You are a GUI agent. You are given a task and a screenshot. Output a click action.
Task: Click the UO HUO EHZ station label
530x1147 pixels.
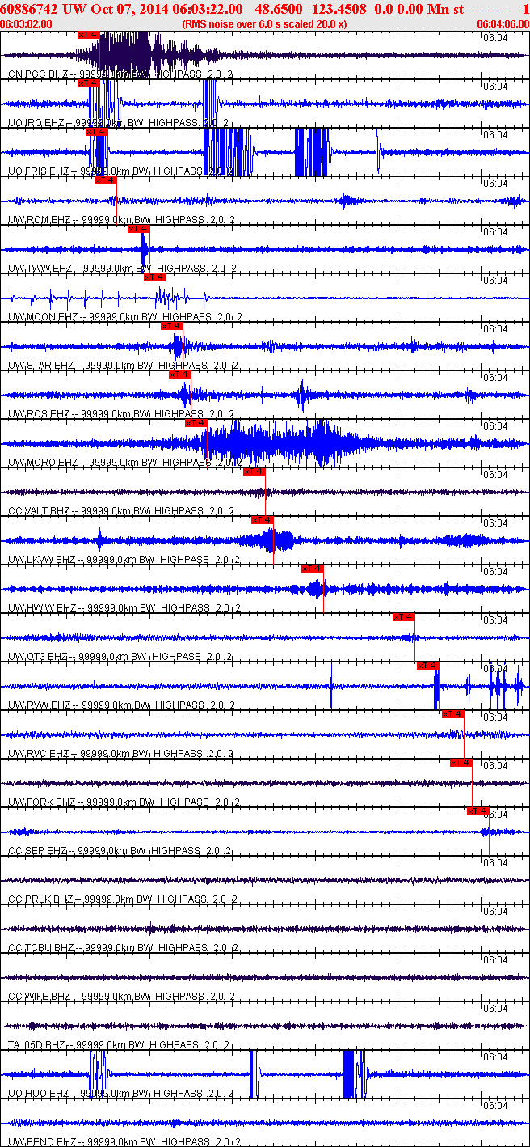[39, 1093]
